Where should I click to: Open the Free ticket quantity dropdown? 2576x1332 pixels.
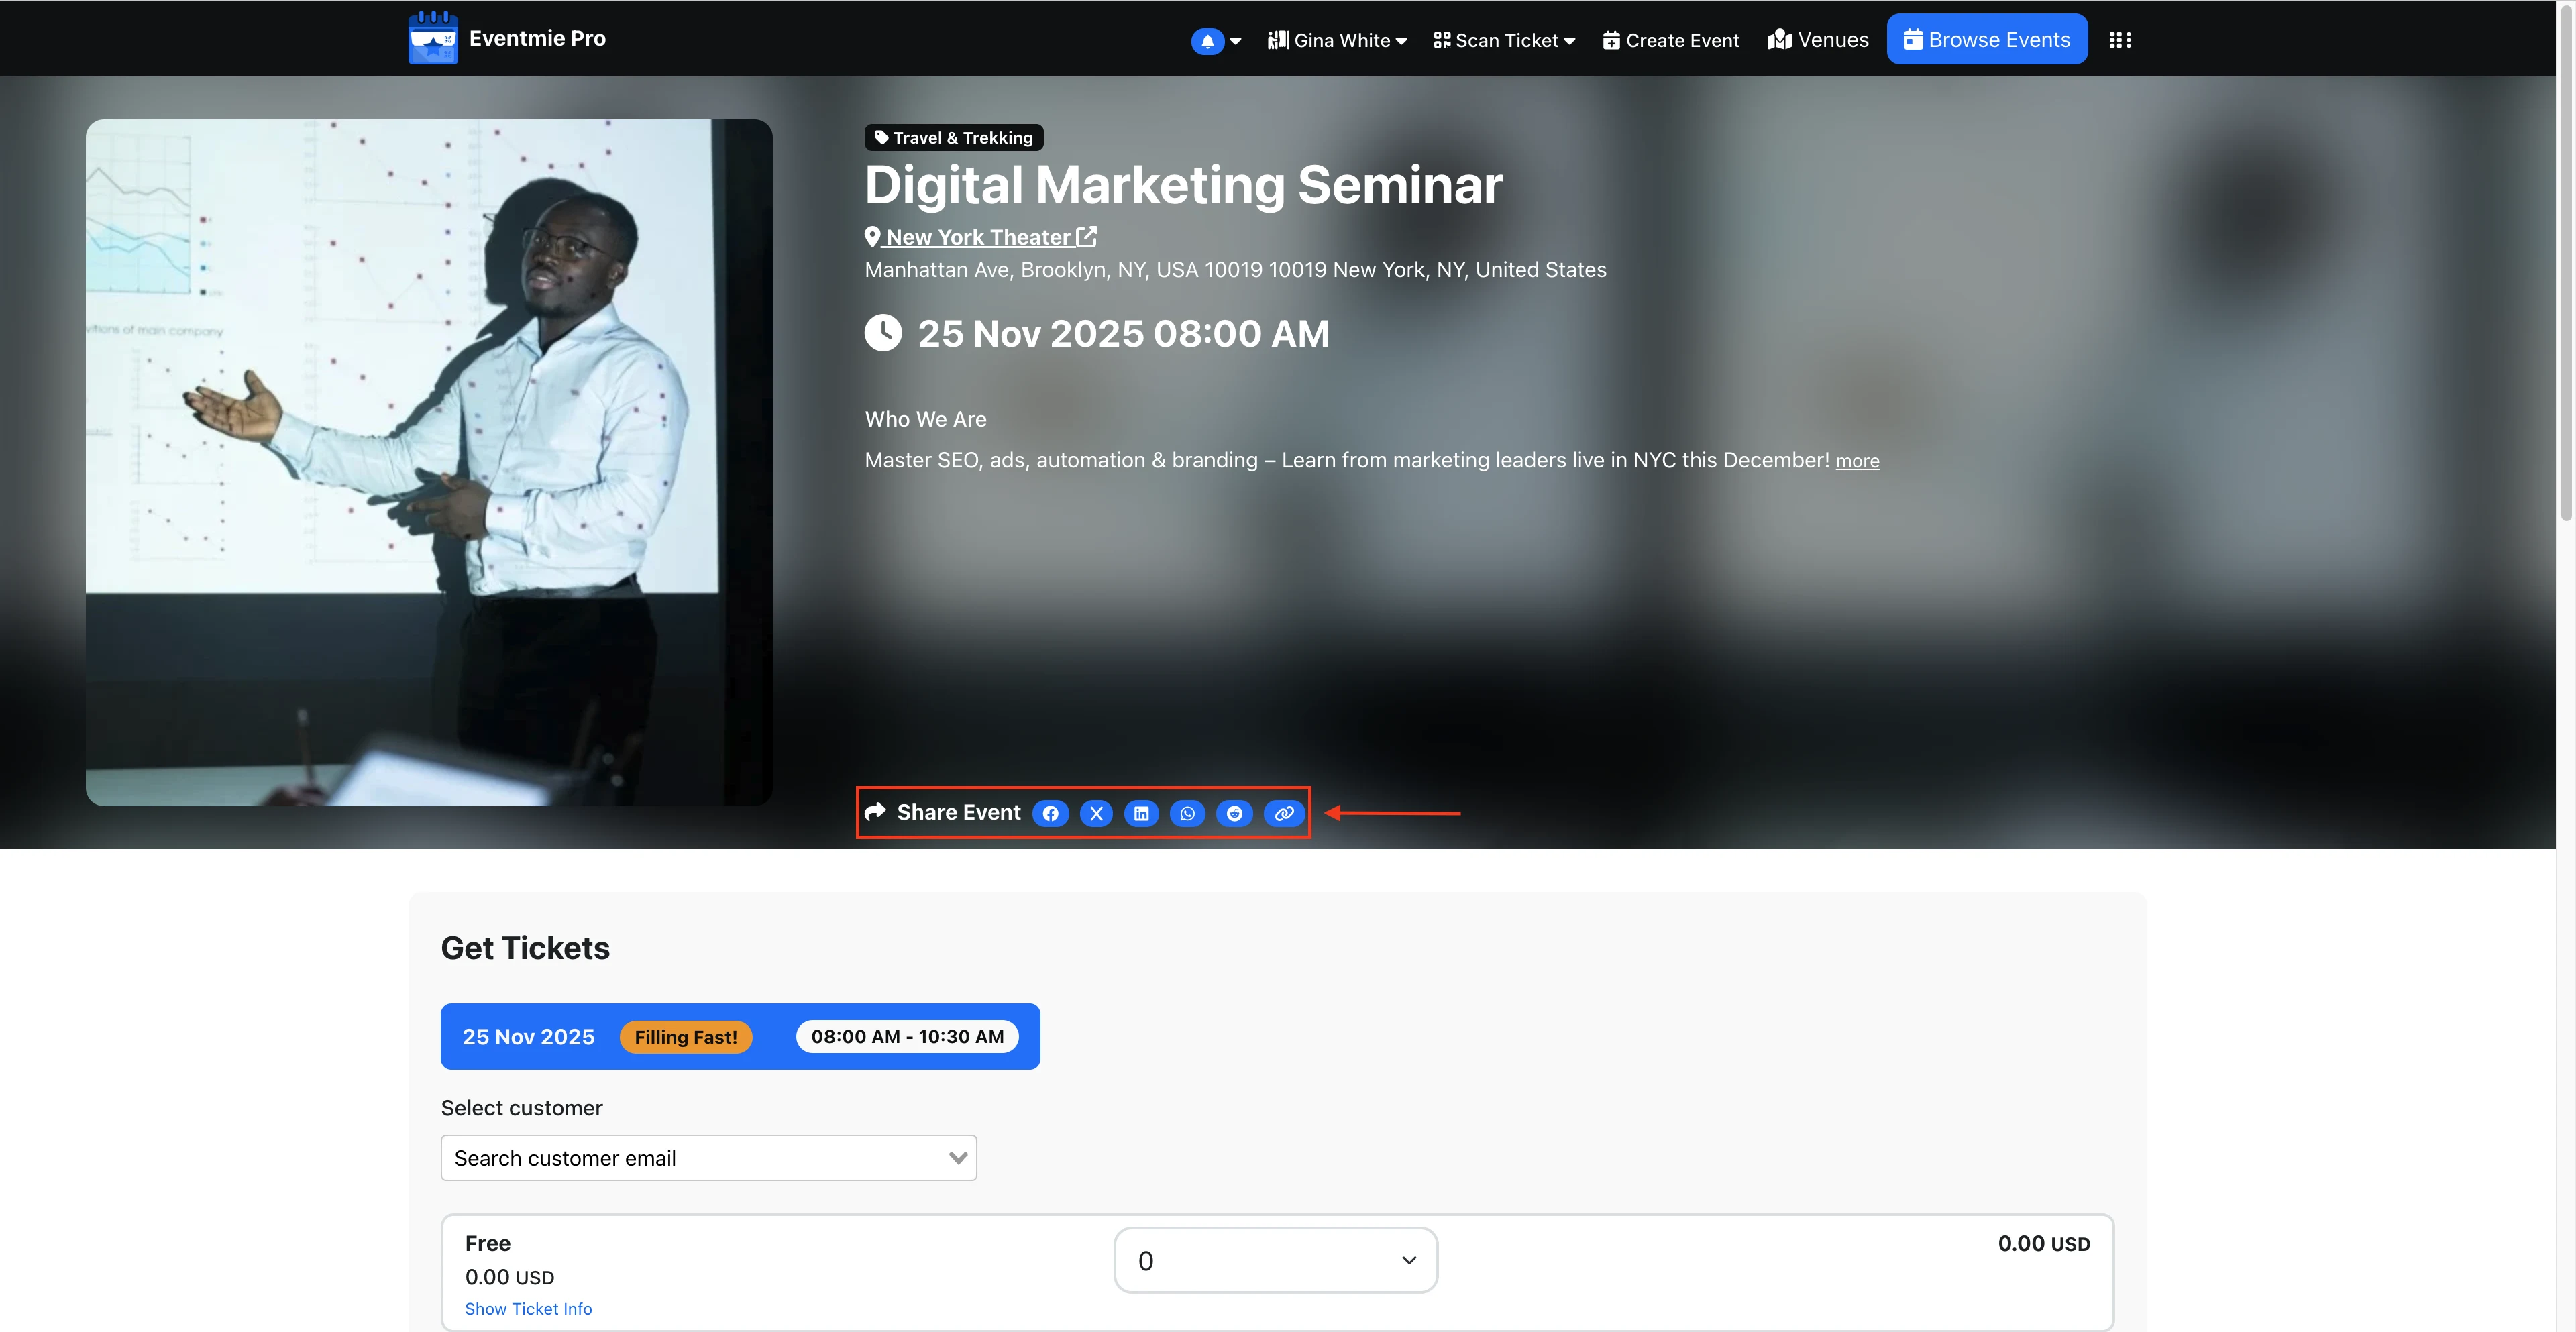click(1276, 1260)
